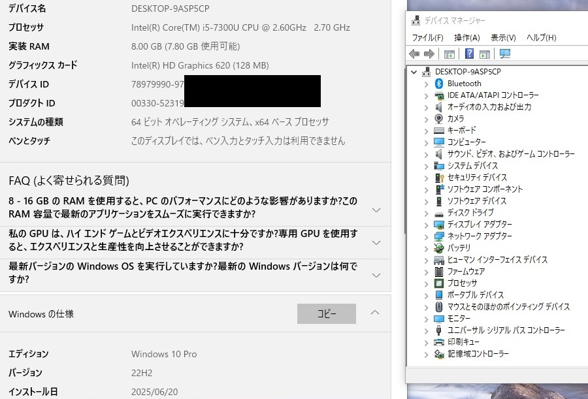The image size is (588, 399).
Task: Click the Back arrow in Device Manager toolbar
Action: point(414,54)
